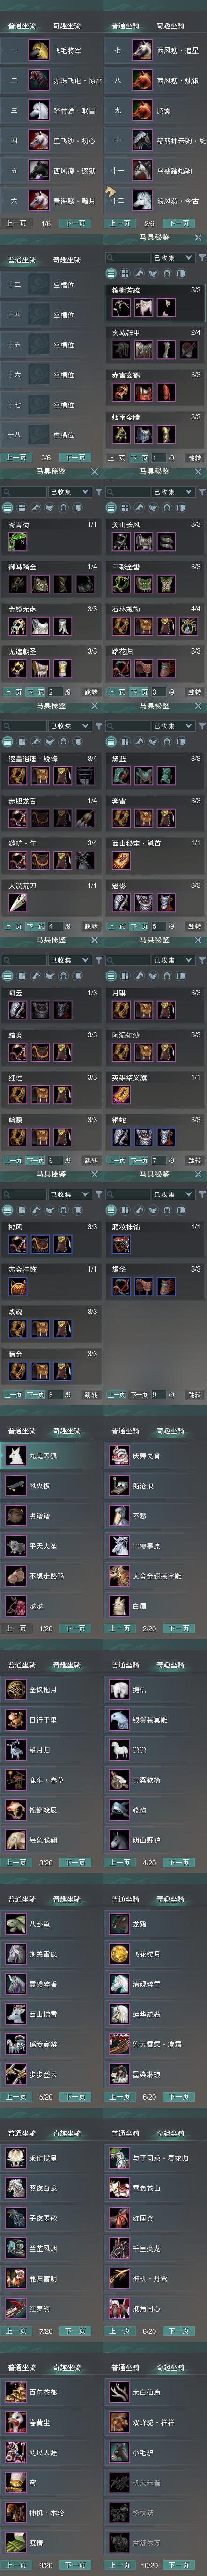Select the 太白仙鹿 mount icon

tap(118, 2391)
